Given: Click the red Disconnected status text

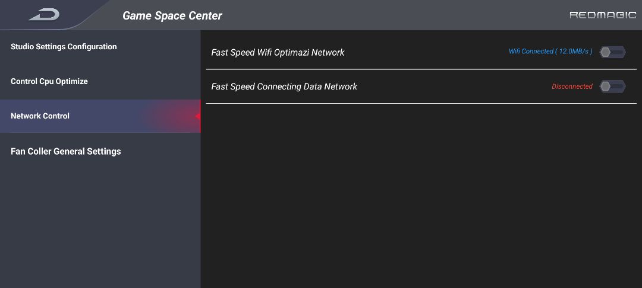Looking at the screenshot, I should pos(572,87).
